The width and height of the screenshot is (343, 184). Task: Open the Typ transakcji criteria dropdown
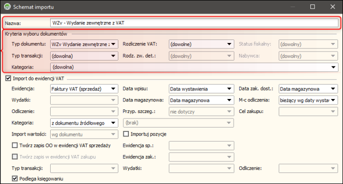click(x=84, y=56)
